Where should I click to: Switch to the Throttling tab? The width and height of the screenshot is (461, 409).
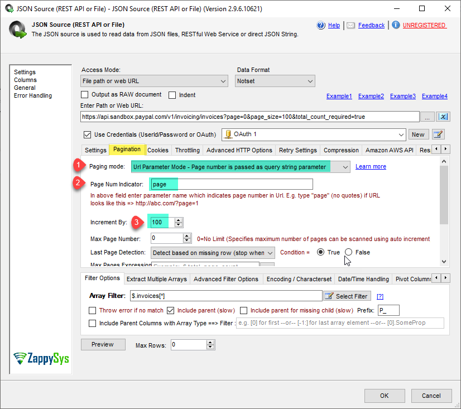tap(188, 150)
